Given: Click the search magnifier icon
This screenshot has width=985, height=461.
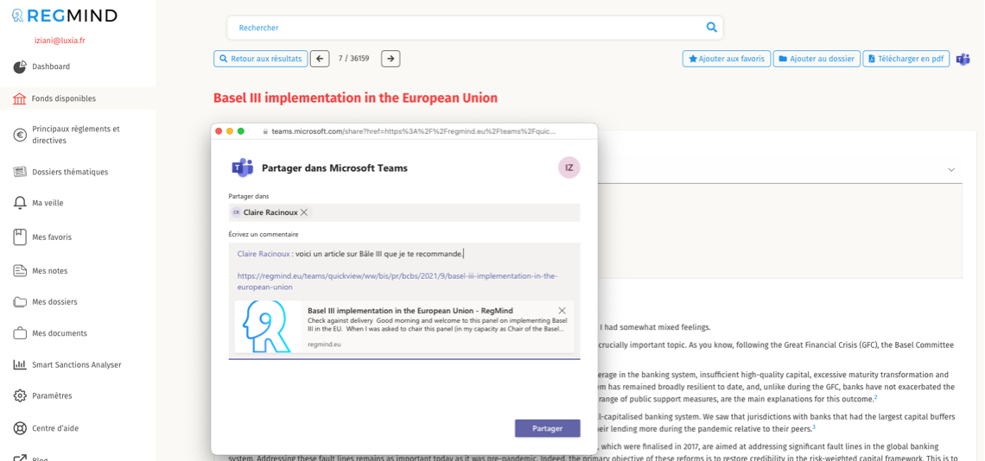Looking at the screenshot, I should 711,27.
